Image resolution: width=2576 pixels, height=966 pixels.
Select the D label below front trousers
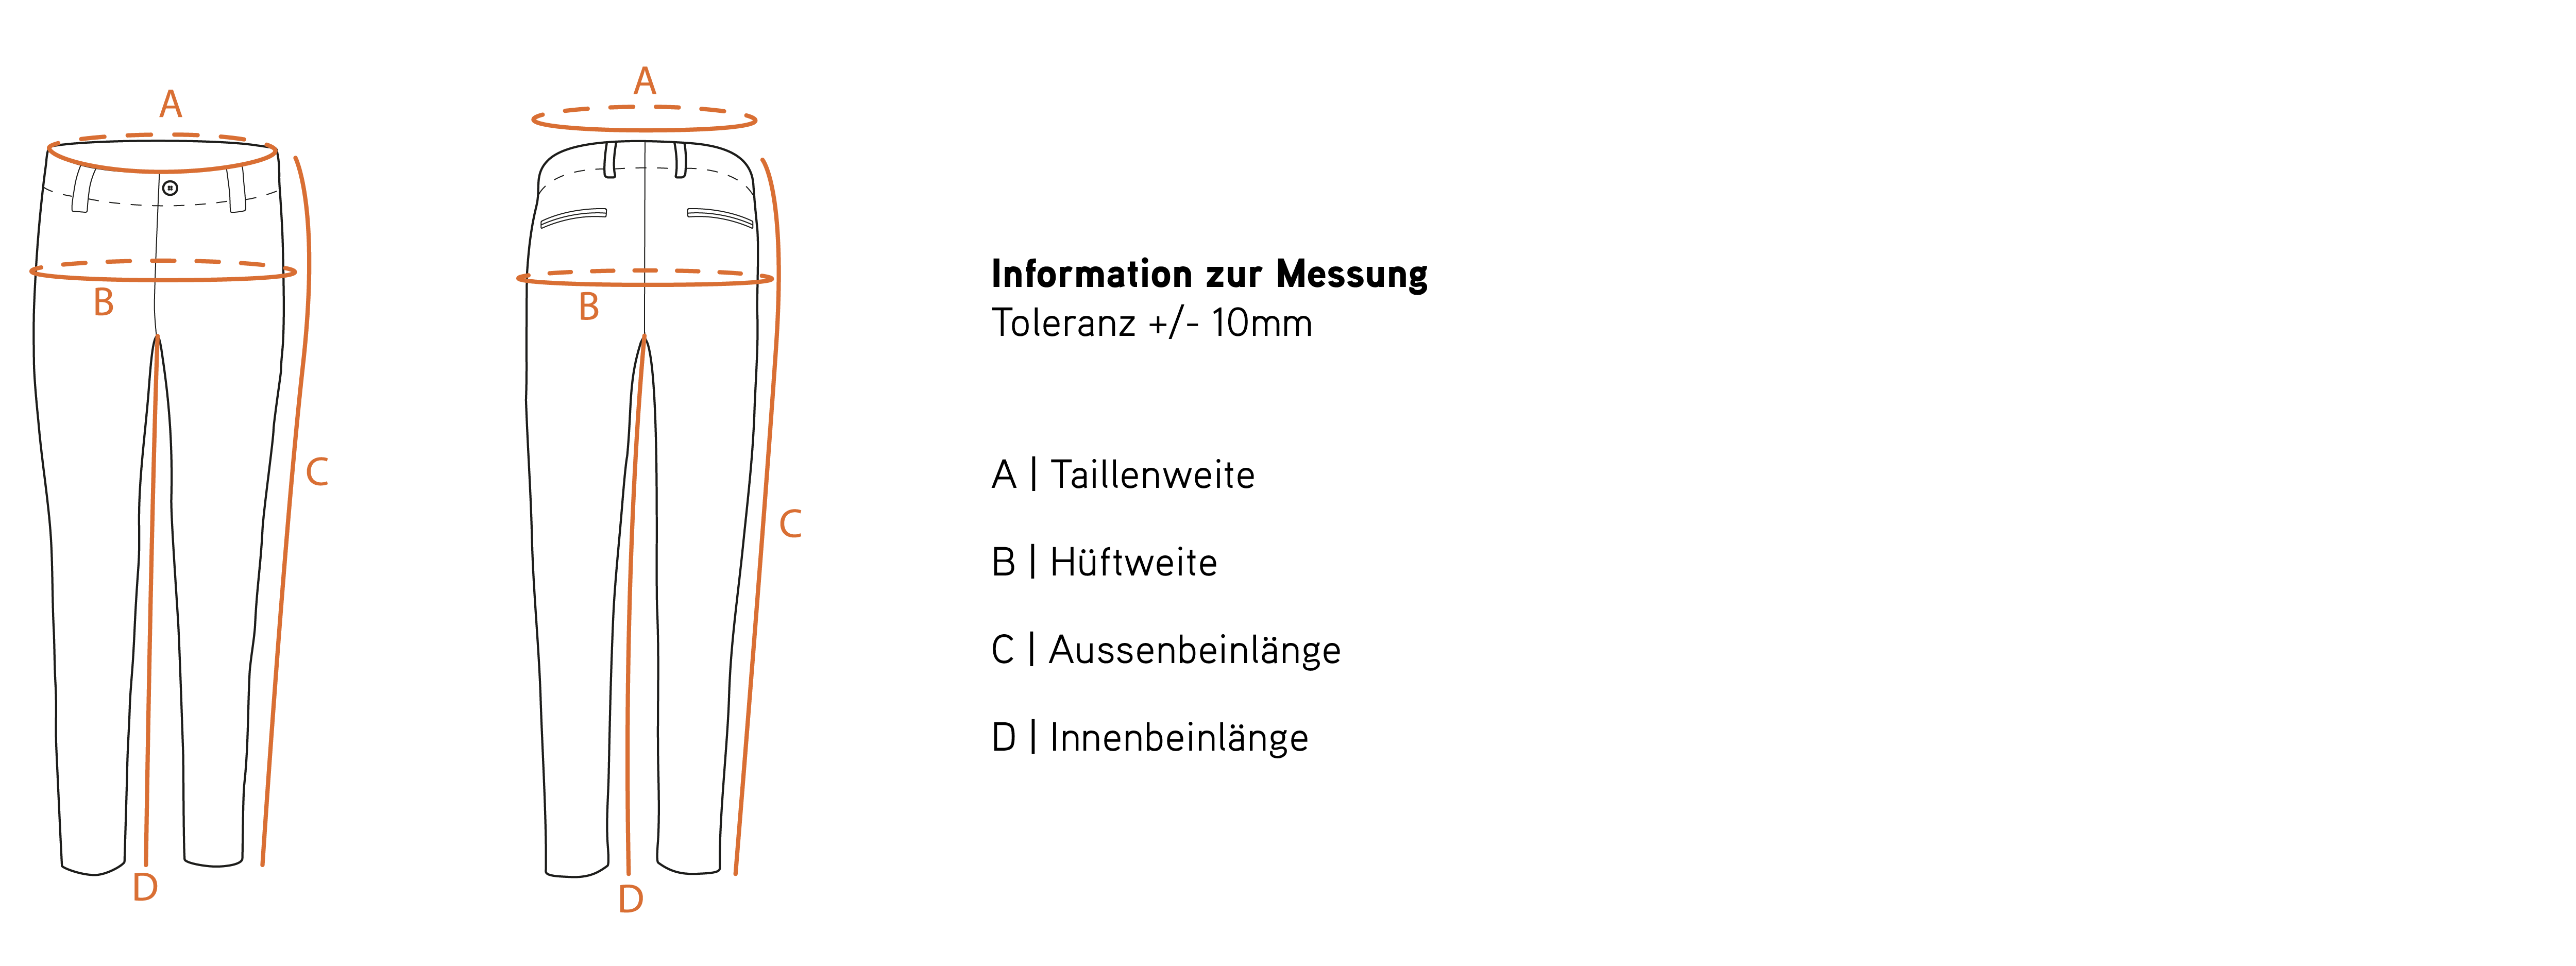145,887
